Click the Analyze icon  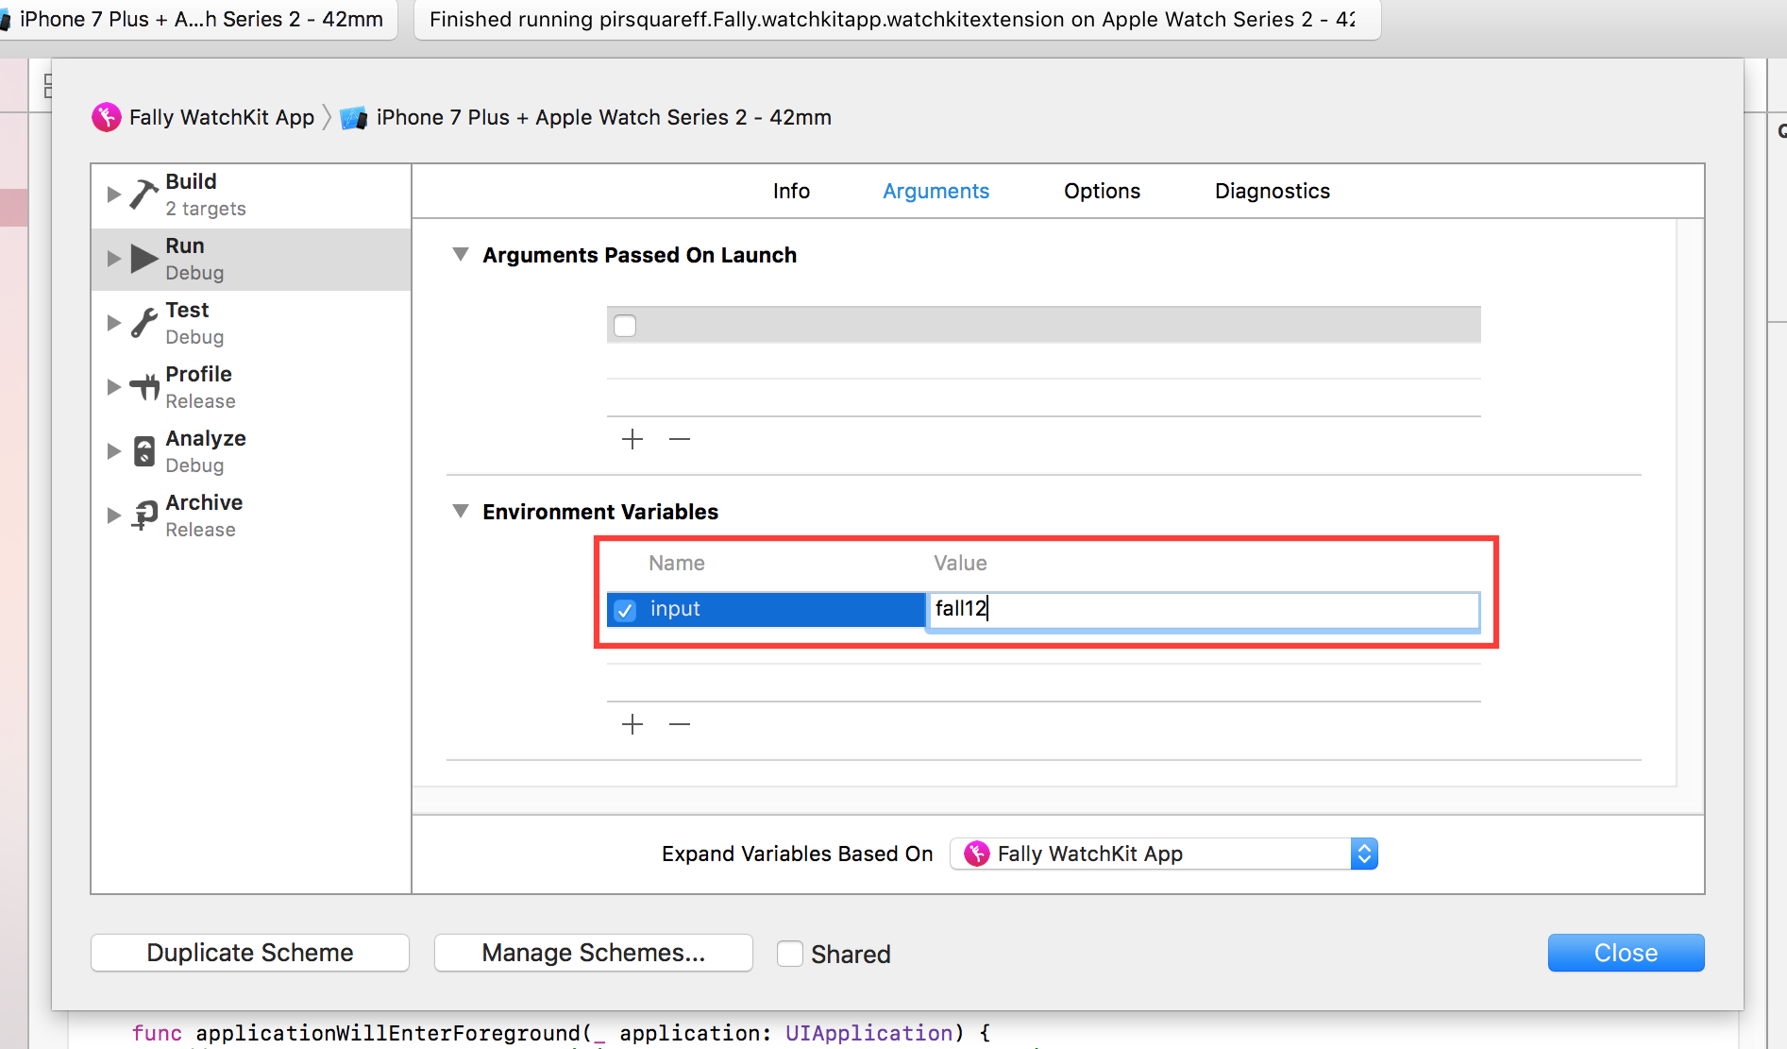(144, 451)
